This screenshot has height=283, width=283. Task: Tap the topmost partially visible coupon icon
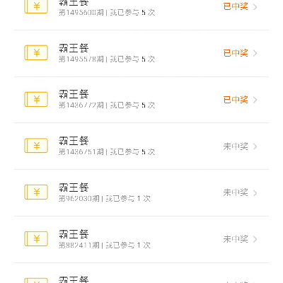[x=36, y=6]
